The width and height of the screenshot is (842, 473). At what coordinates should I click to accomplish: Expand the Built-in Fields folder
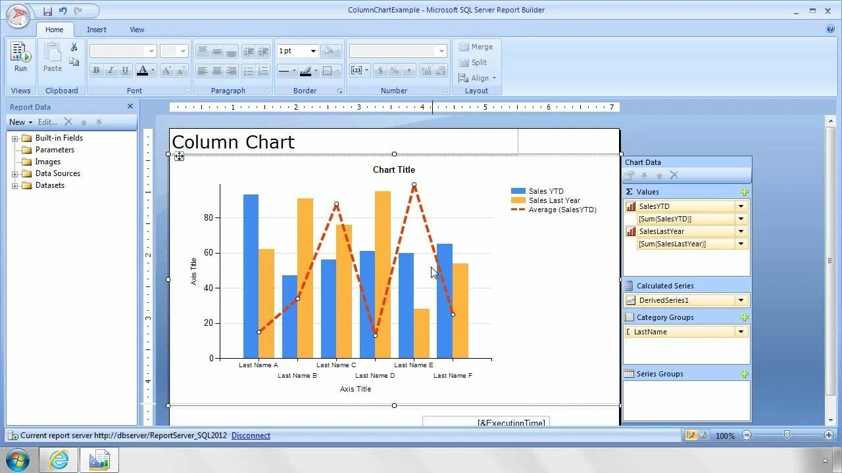click(14, 139)
